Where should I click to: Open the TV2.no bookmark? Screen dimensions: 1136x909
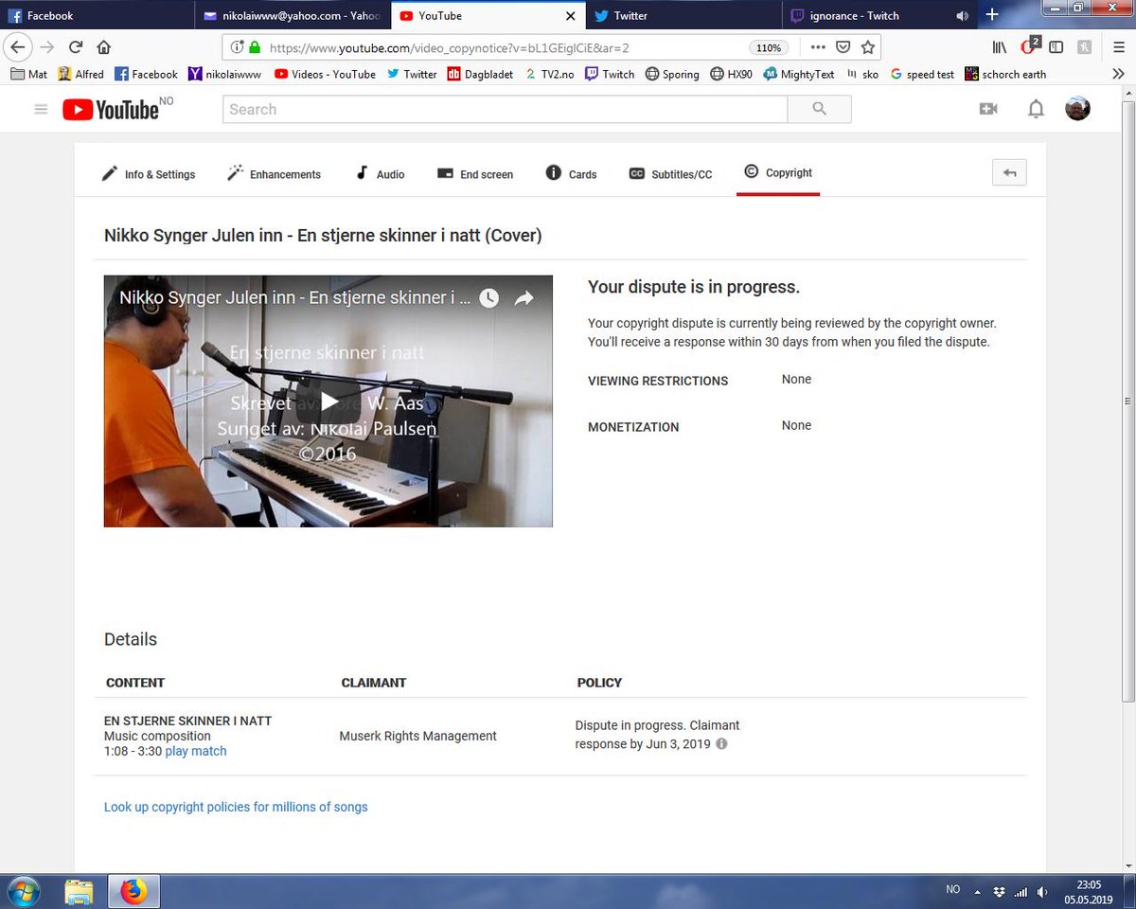click(x=549, y=74)
